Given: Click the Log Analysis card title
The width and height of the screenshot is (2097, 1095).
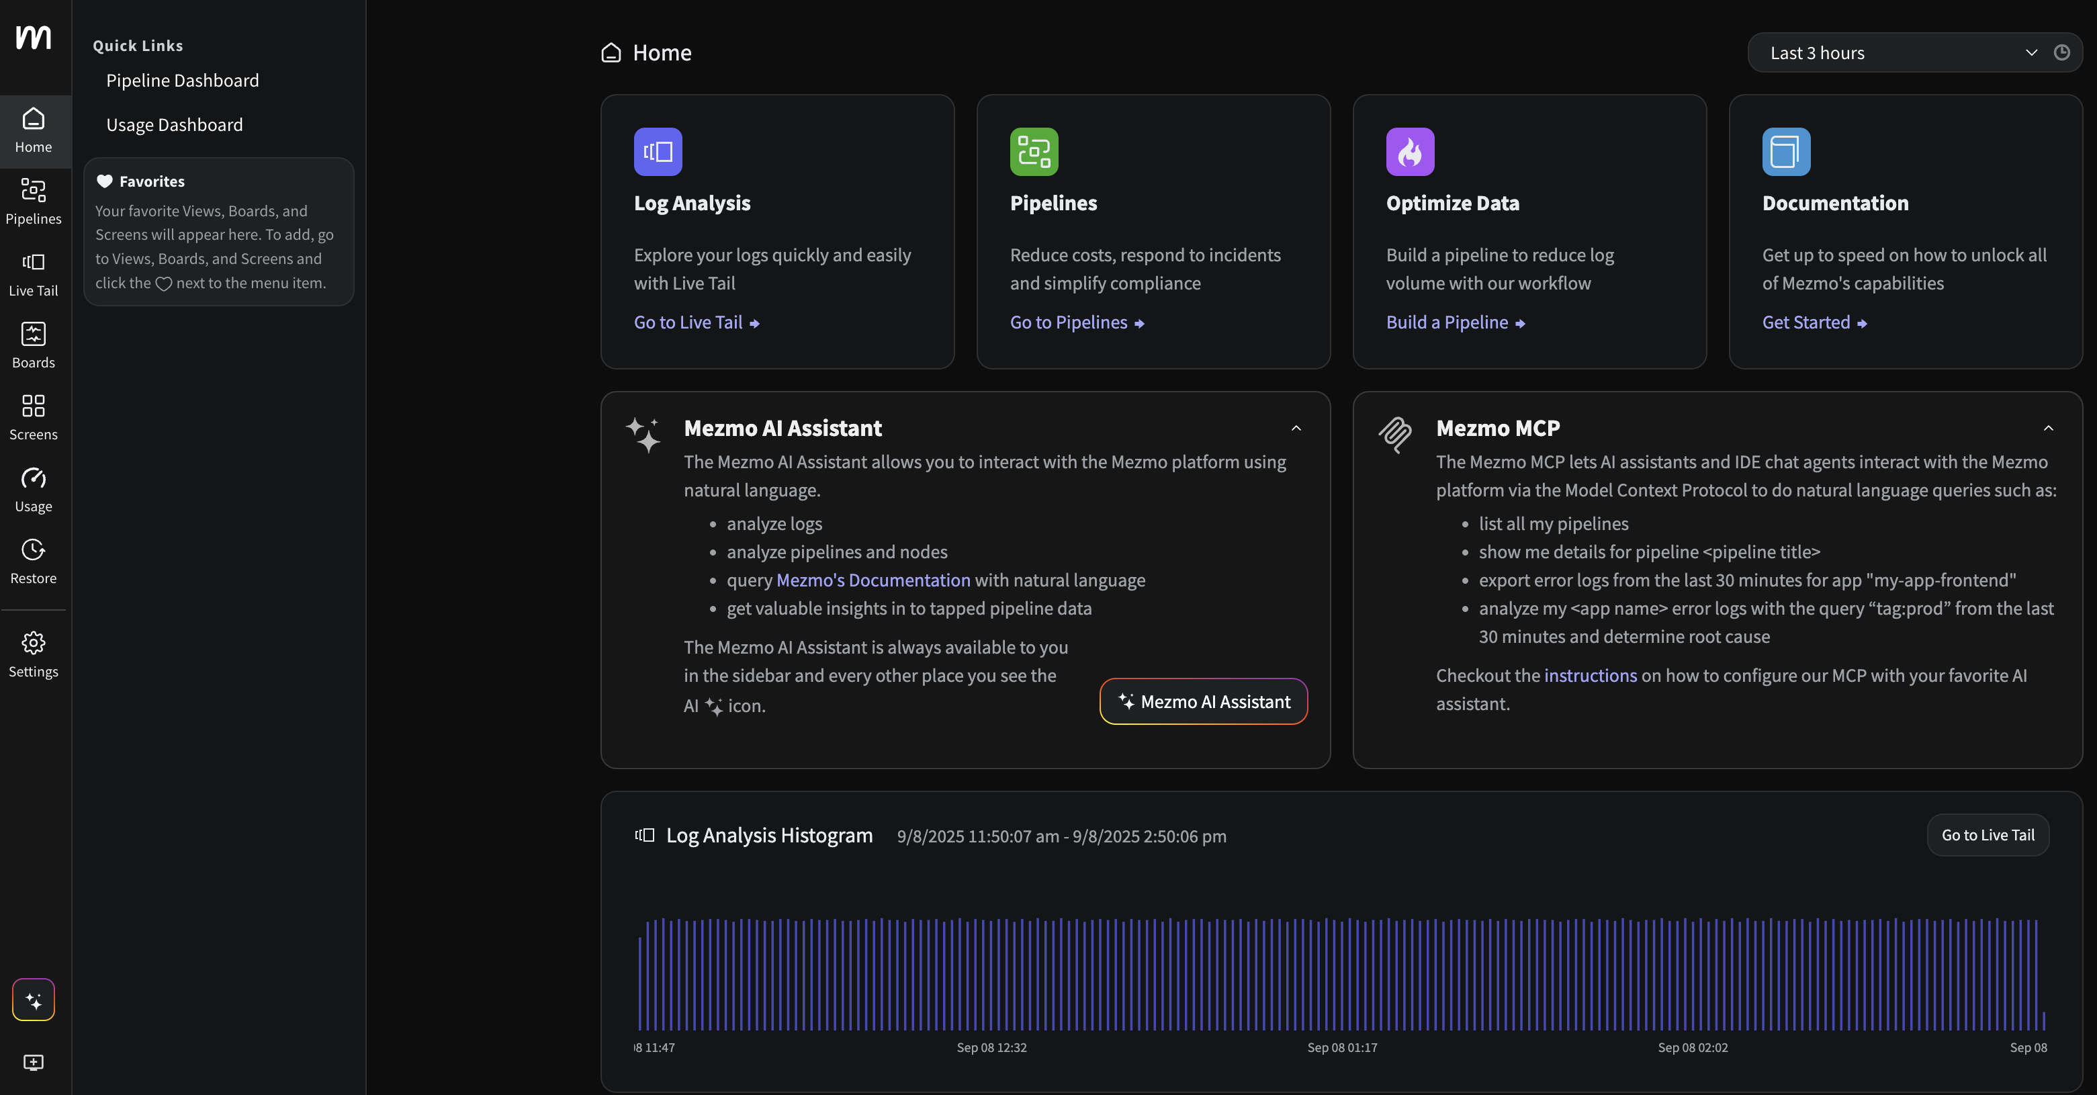Looking at the screenshot, I should (x=692, y=203).
